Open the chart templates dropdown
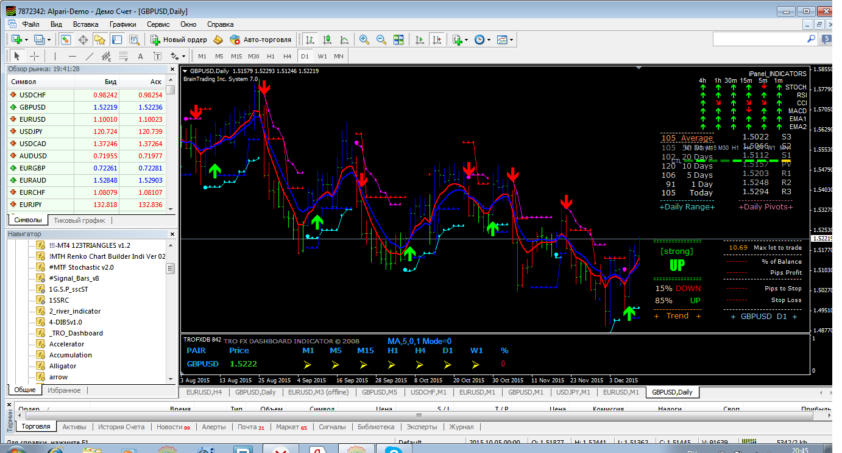The image size is (842, 453). pyautogui.click(x=504, y=40)
